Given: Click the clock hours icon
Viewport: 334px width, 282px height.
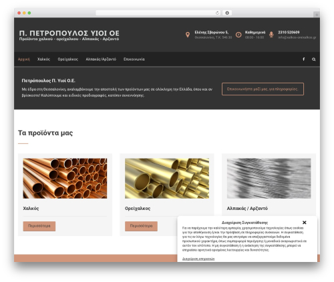Looking at the screenshot, I should [x=238, y=35].
